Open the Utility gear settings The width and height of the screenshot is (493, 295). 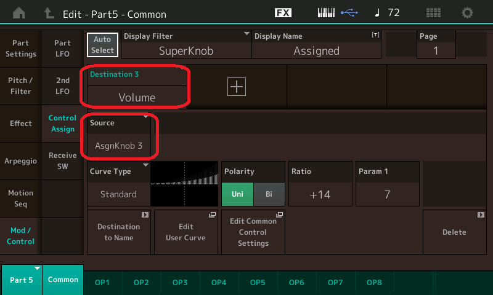pos(468,13)
